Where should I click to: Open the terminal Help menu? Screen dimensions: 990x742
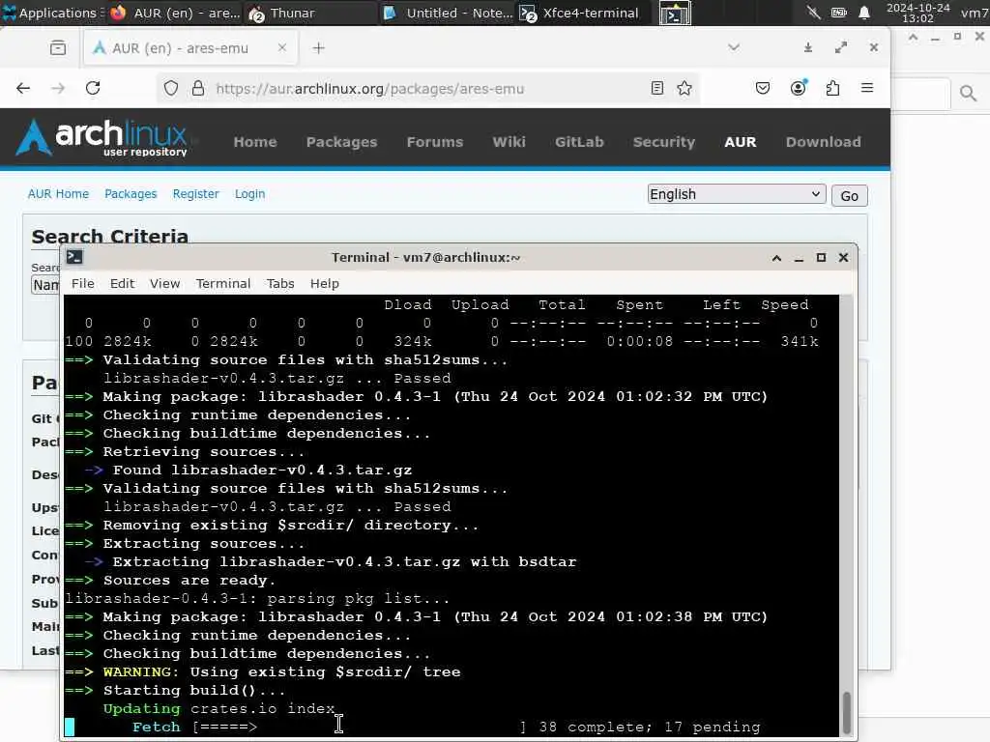click(325, 283)
